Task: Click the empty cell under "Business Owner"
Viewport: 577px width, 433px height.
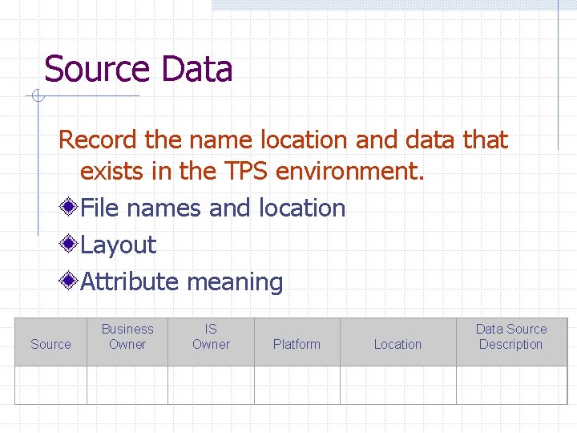Action: coord(127,385)
